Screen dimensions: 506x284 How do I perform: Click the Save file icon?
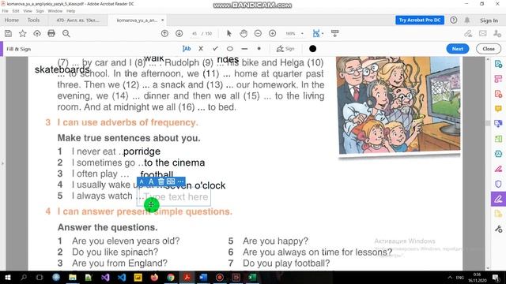click(8, 33)
